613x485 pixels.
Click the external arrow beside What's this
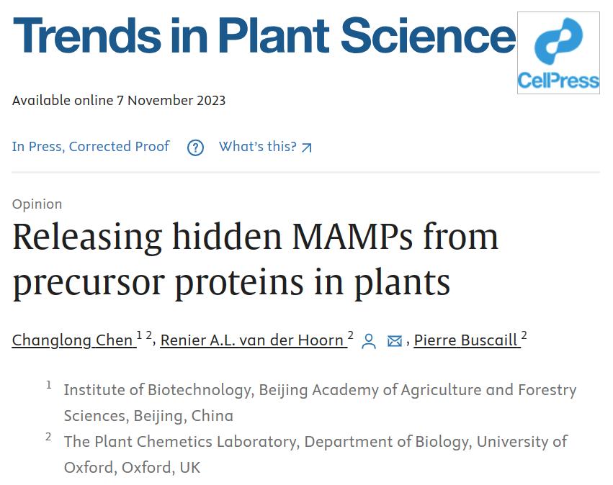(307, 148)
